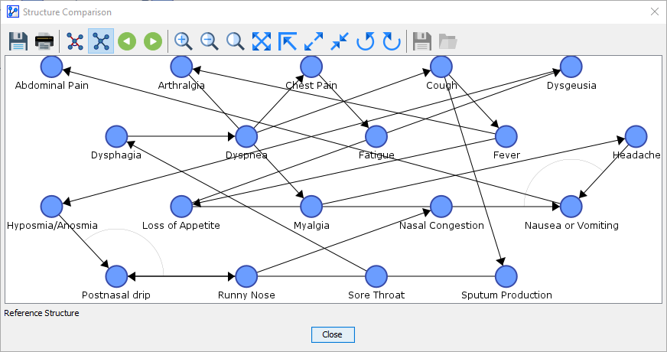Select the Runny Nose node
The image size is (667, 352).
coord(246,276)
